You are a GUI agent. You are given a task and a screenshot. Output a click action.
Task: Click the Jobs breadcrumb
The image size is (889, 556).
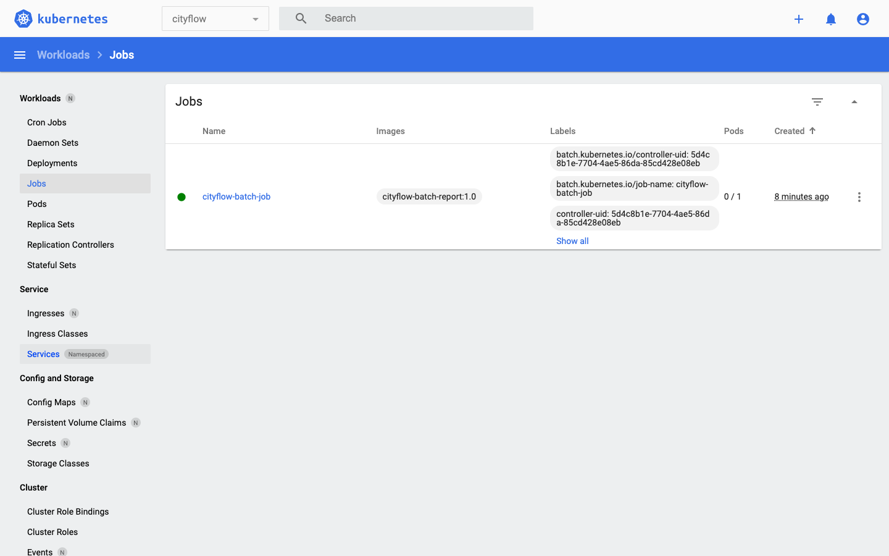coord(122,55)
